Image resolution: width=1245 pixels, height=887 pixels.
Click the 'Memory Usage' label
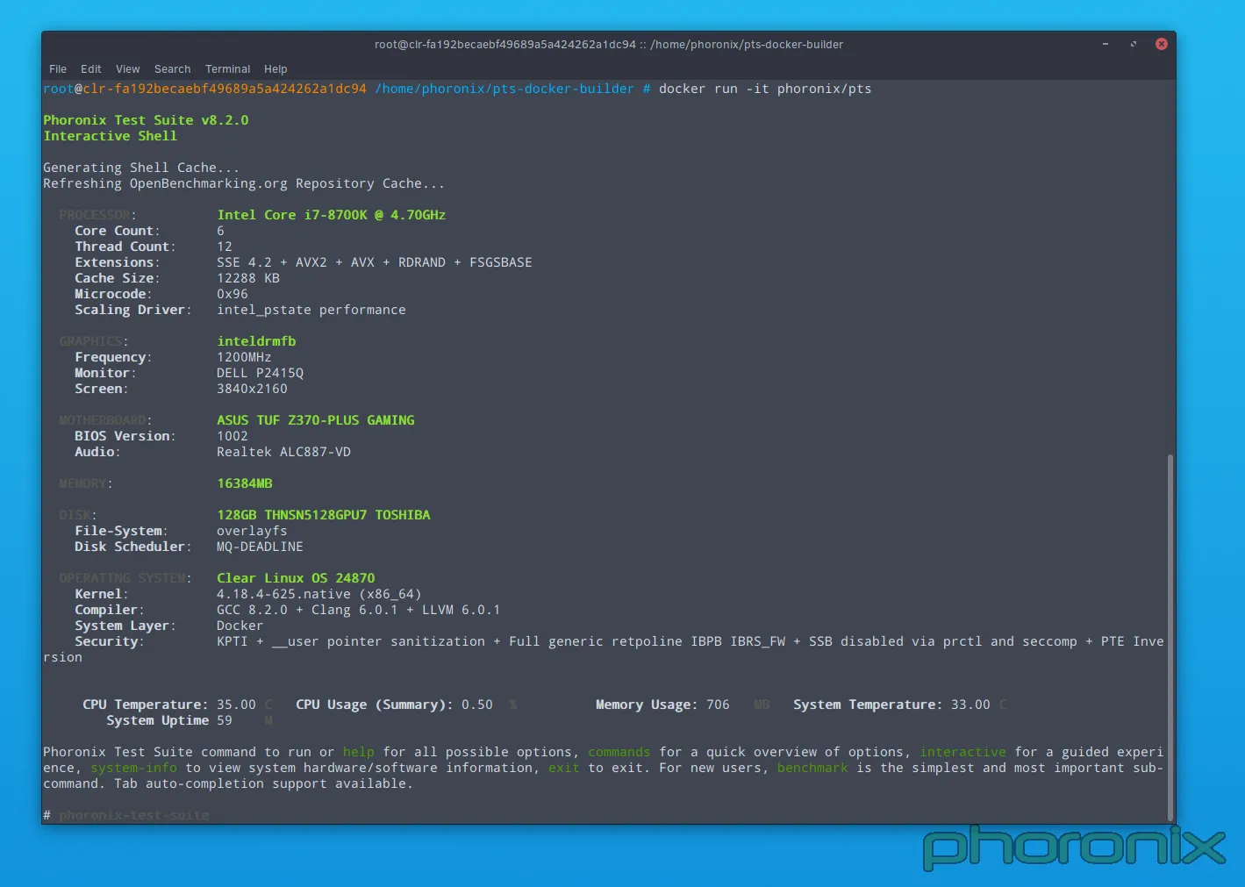[x=647, y=705]
